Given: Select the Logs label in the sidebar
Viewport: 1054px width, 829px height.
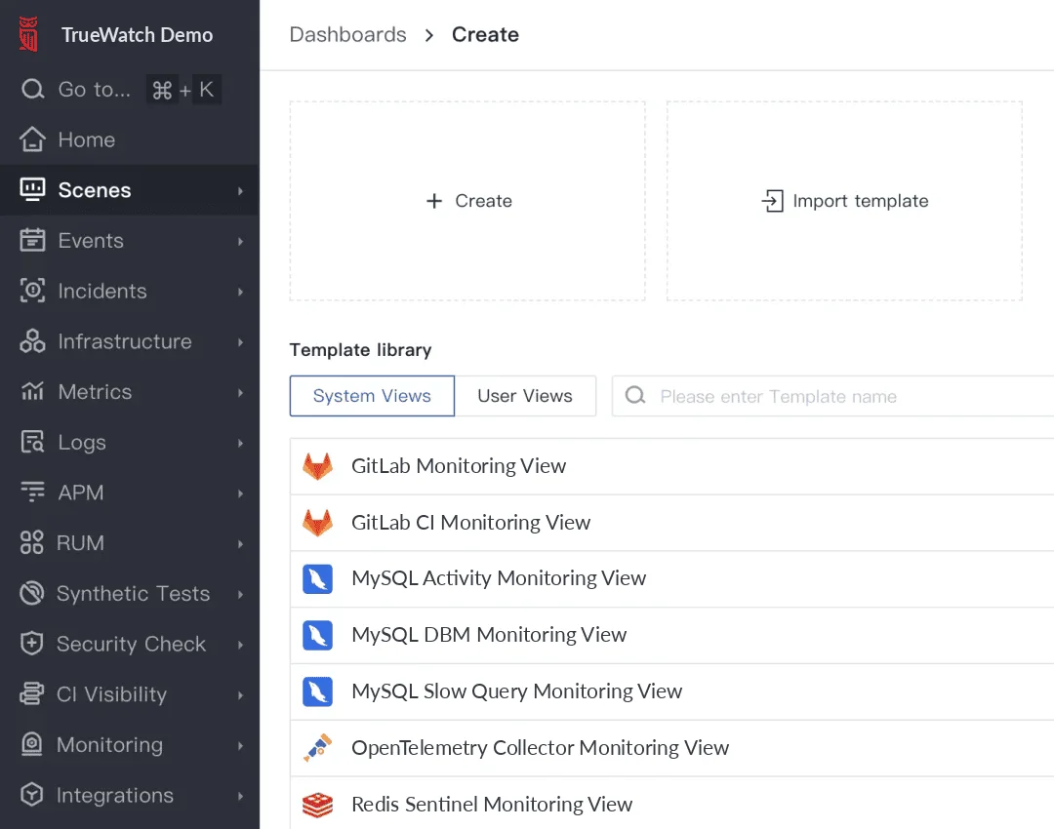Looking at the screenshot, I should [x=82, y=442].
